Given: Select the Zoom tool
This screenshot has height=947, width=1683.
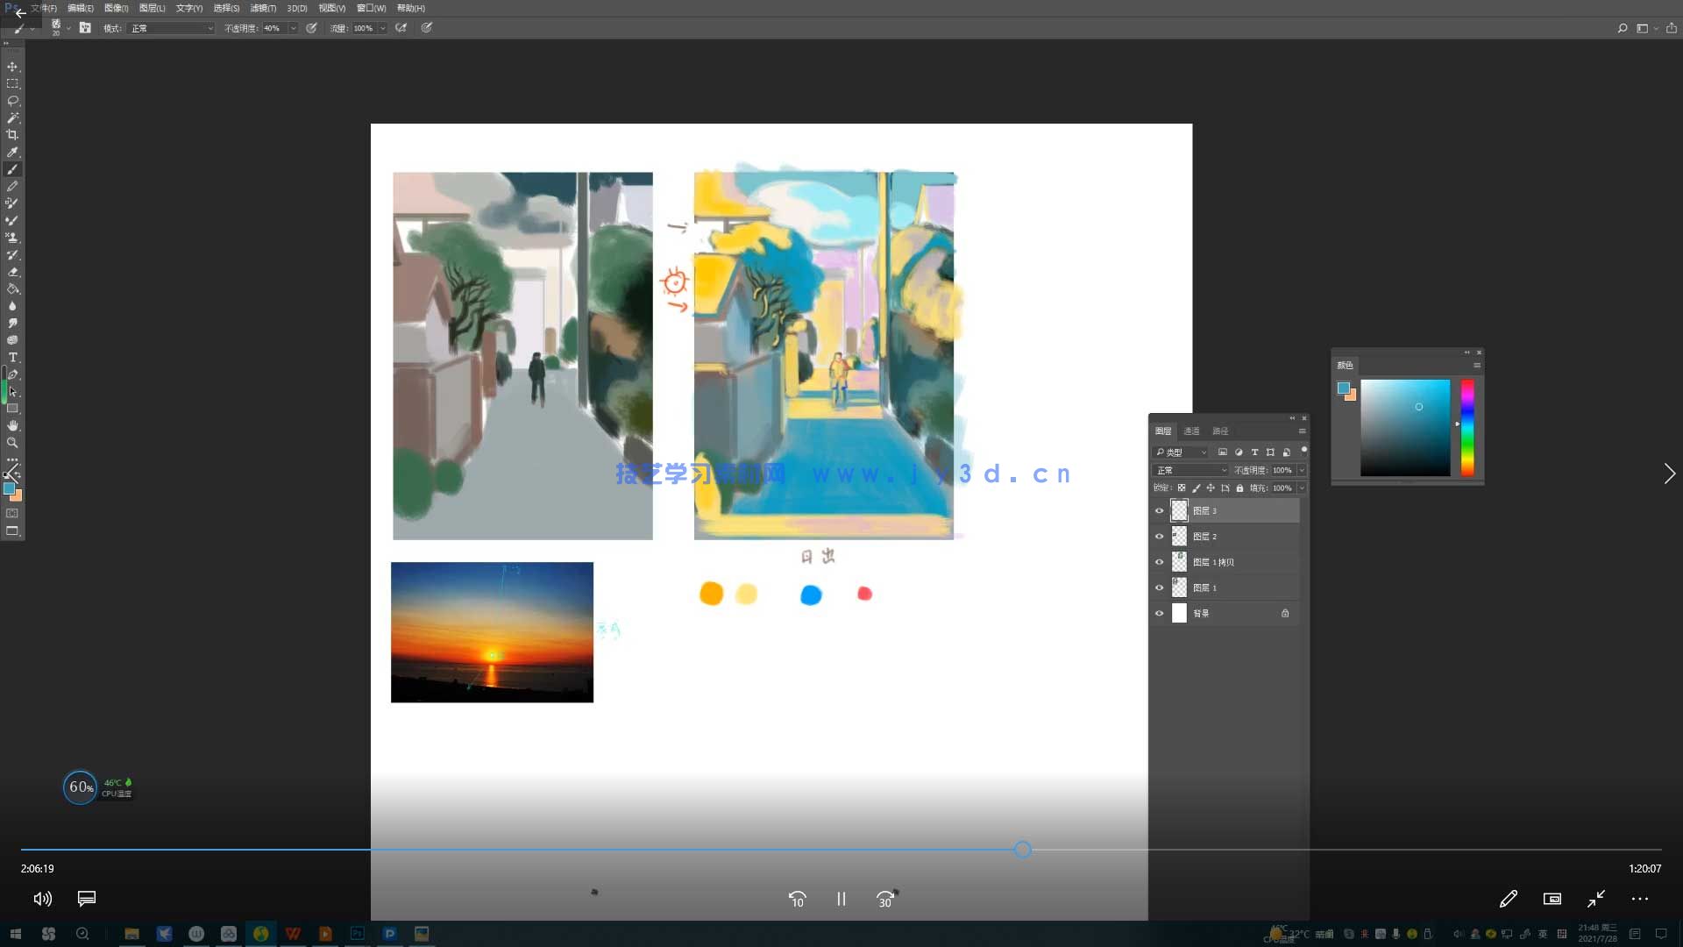Looking at the screenshot, I should click(x=13, y=440).
